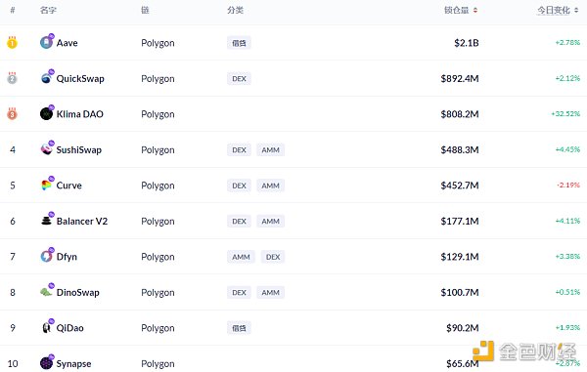Click the Aave protocol logo icon
587x372 pixels.
[x=46, y=43]
